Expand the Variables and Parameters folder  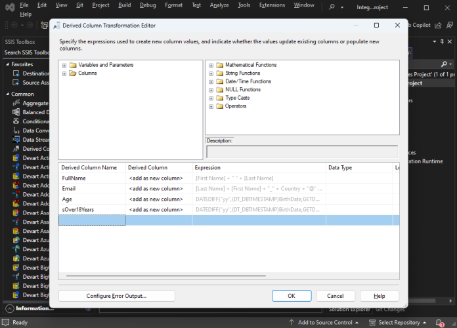click(64, 65)
